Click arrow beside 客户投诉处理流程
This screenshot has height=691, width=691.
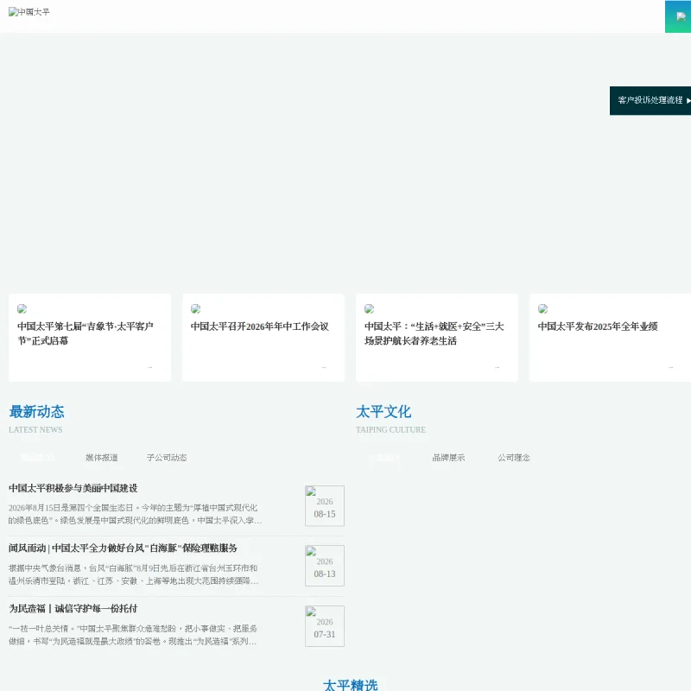688,100
